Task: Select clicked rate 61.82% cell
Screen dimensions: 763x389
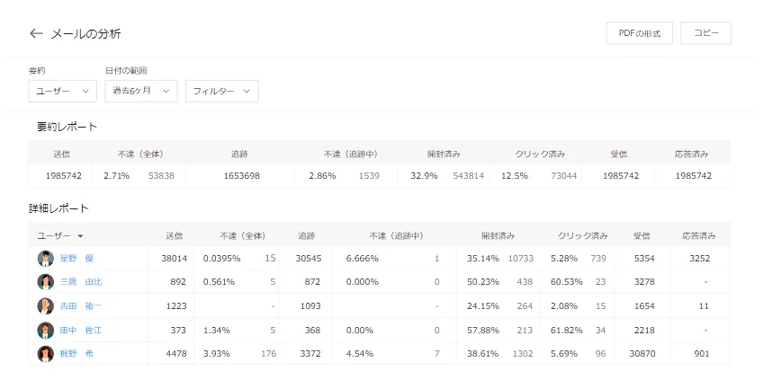Action: 567,331
